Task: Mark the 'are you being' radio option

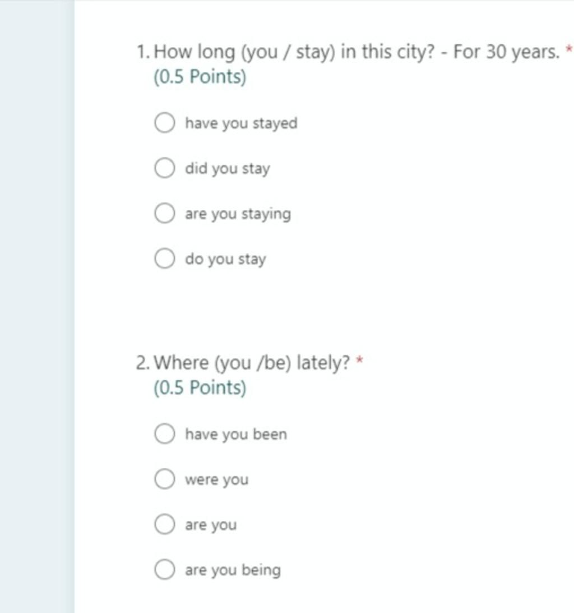Action: [x=164, y=569]
